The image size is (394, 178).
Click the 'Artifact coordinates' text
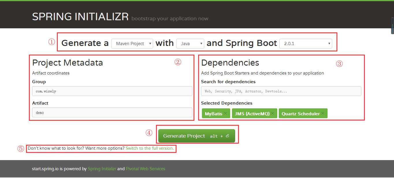tap(51, 73)
